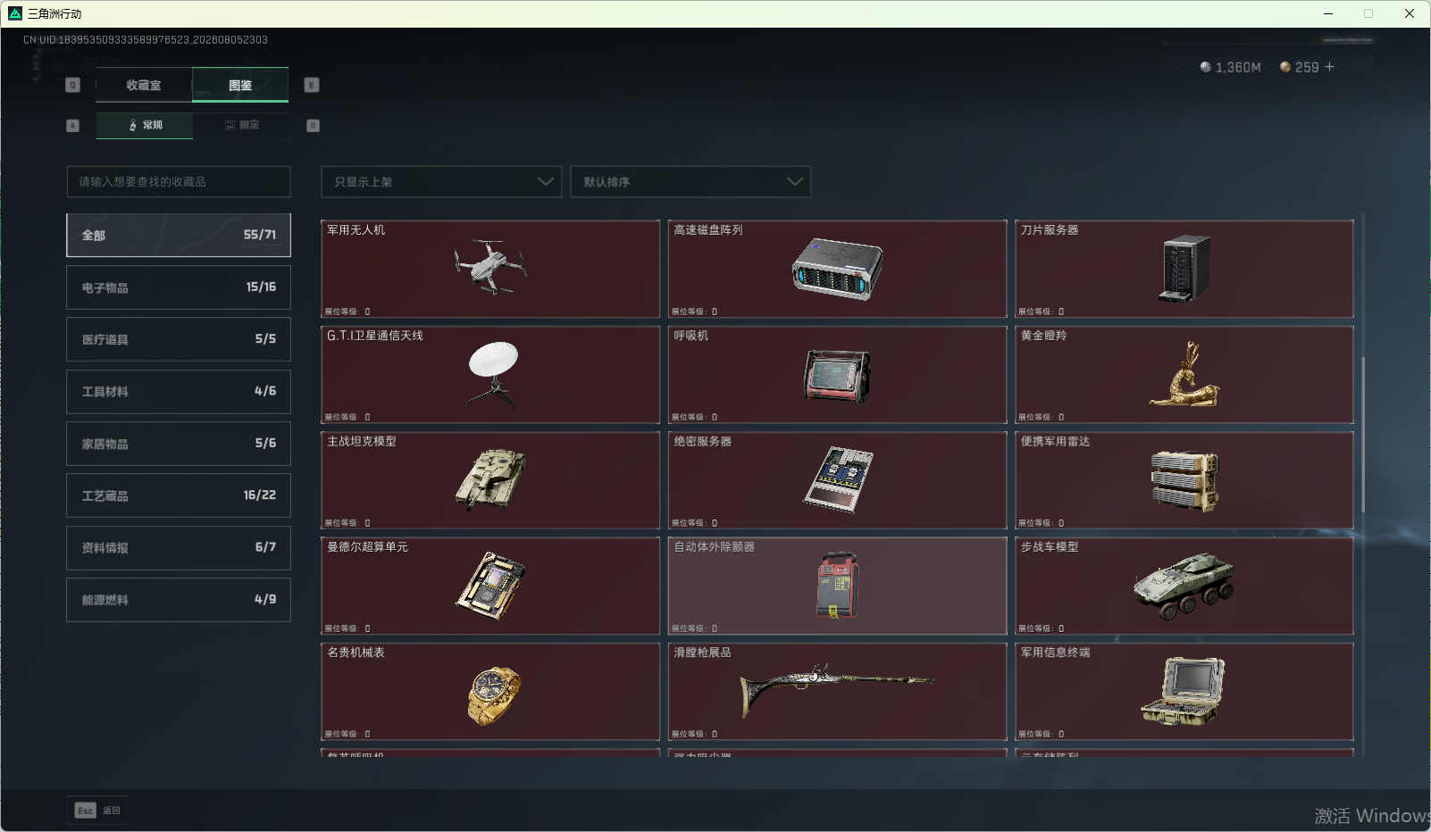Choose the 能源燃料 4/9 category
Viewport: 1431px width, 832px height.
click(x=179, y=600)
